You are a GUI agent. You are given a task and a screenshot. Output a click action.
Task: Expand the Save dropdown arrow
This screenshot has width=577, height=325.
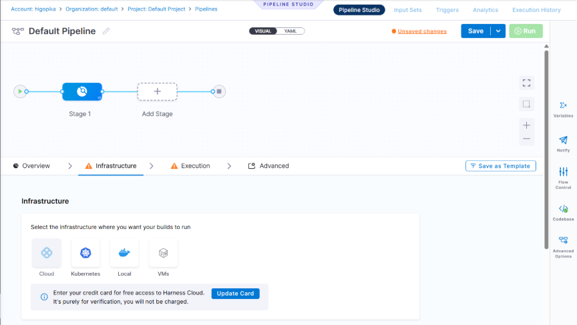tap(498, 31)
